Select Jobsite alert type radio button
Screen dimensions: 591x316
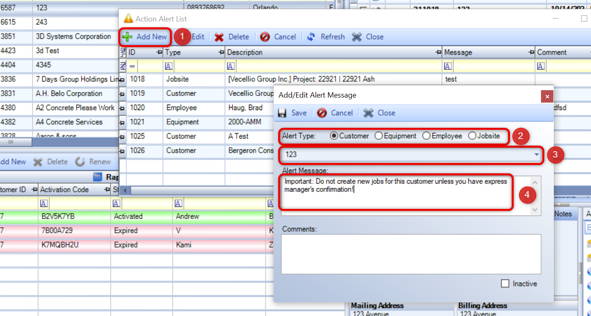(484, 136)
